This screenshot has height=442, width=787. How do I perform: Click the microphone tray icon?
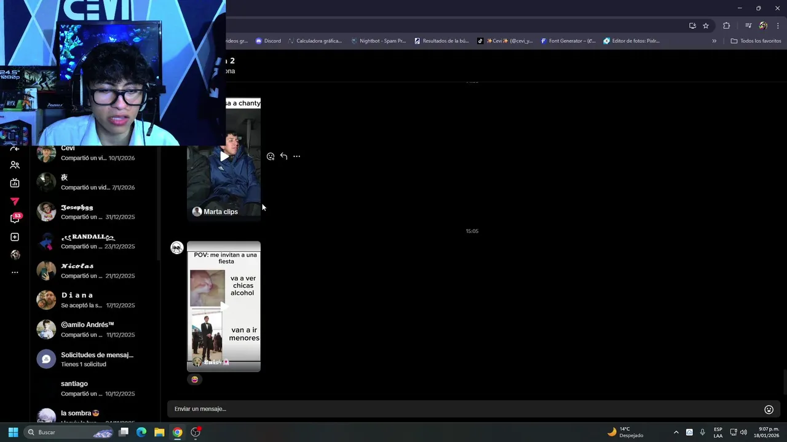[x=703, y=432]
